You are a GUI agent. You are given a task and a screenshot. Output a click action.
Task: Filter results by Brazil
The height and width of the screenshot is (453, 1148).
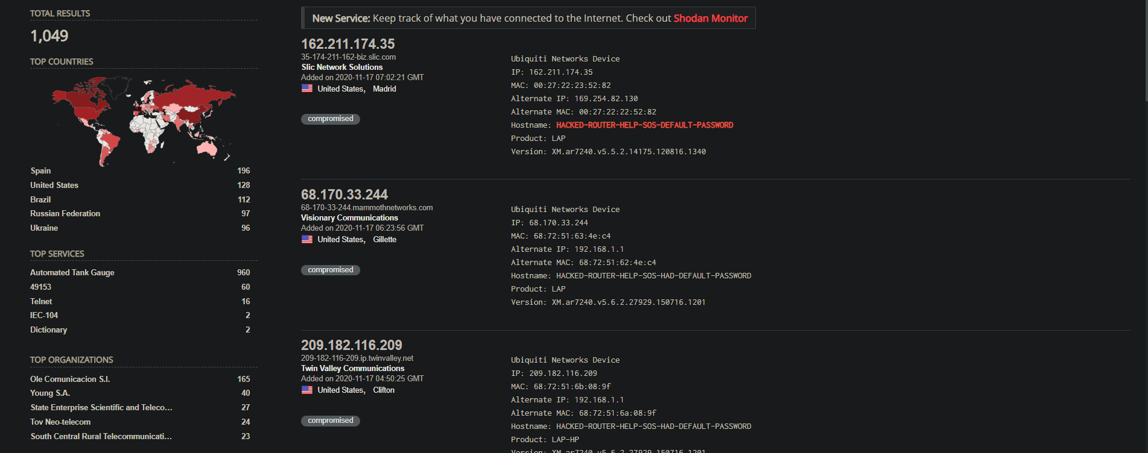coord(40,199)
